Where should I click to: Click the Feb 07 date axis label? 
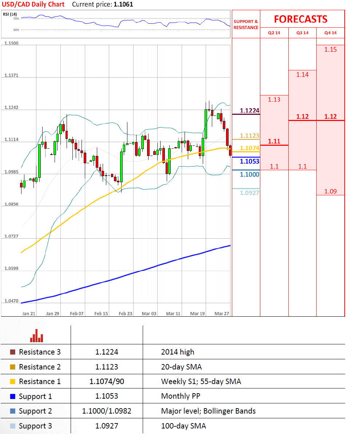pos(77,314)
